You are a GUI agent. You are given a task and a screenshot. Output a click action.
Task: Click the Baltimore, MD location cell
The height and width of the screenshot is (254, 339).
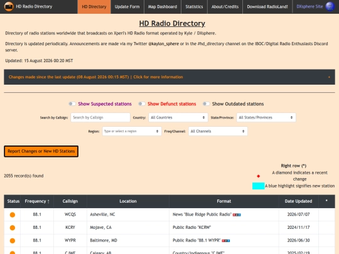128,240
